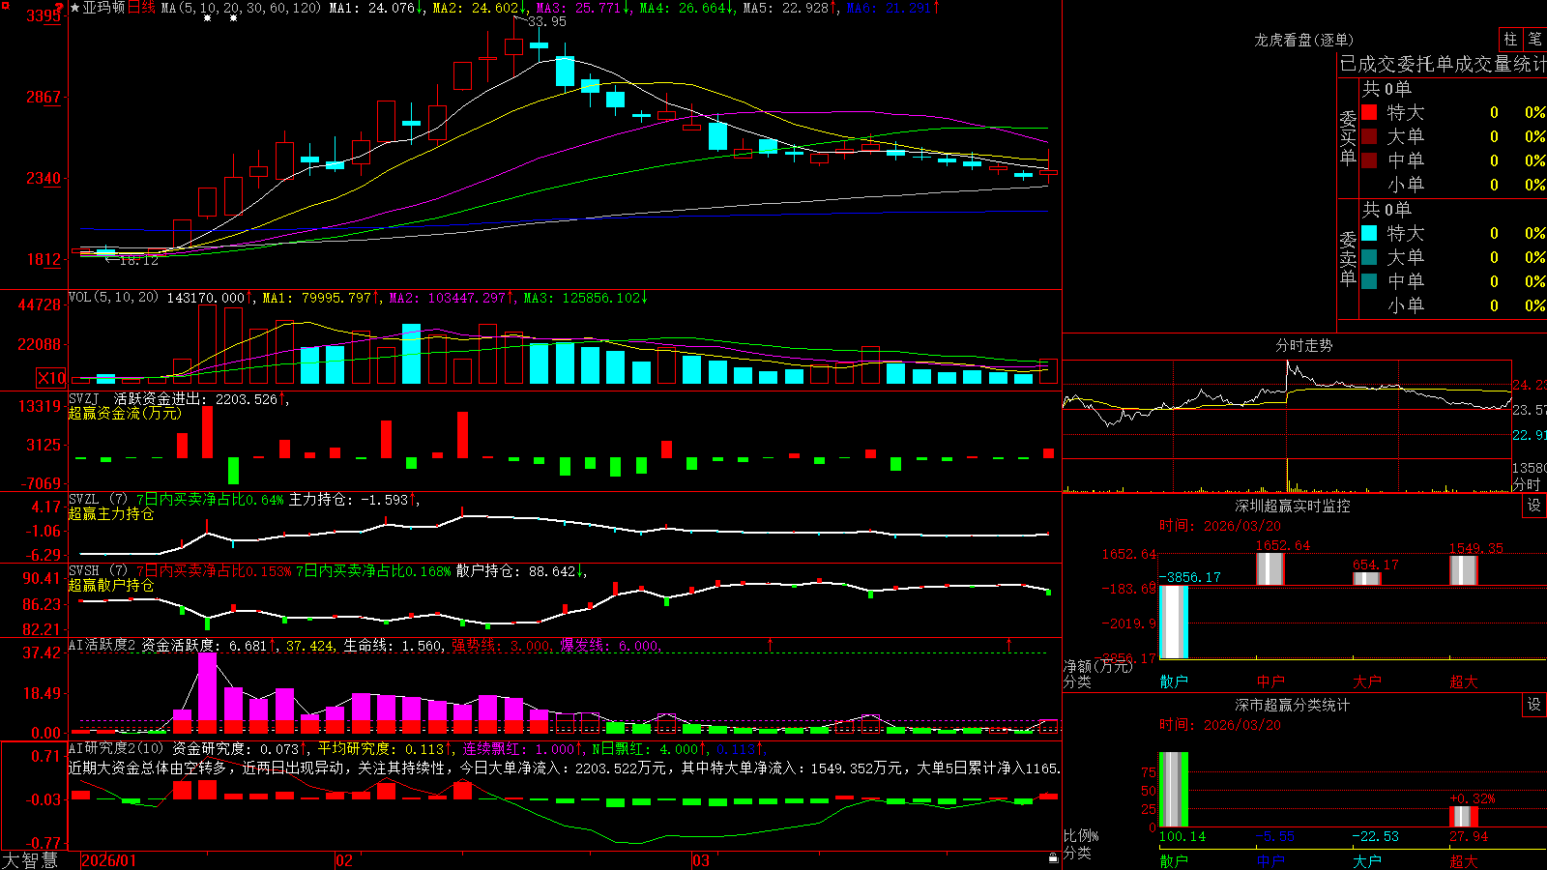This screenshot has height=870, width=1547.
Task: Open 设 settings for 深圳超赢实时监控
Action: click(x=1534, y=506)
